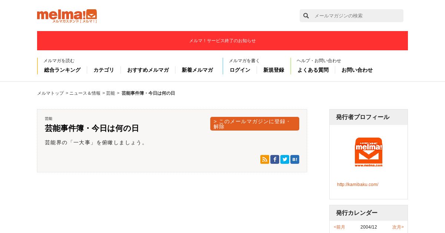Open 総合ランキング menu item
Screen dimensions: 445x233
click(x=62, y=70)
